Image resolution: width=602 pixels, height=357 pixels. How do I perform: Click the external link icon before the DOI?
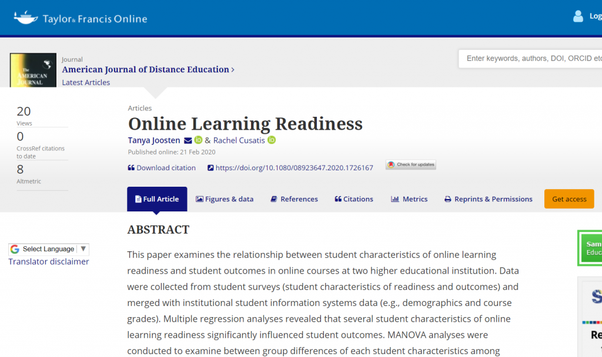click(x=210, y=167)
